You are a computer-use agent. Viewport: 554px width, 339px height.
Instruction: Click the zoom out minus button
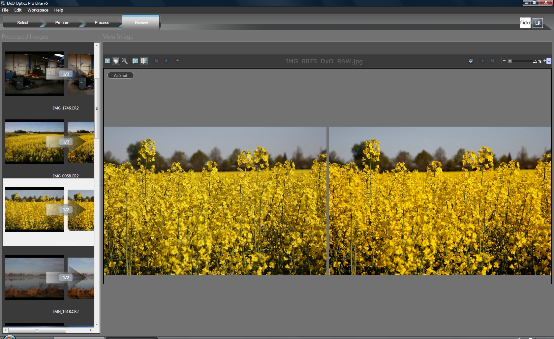click(x=504, y=61)
